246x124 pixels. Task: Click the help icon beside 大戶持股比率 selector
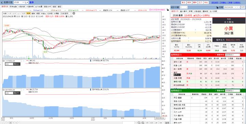24,61
